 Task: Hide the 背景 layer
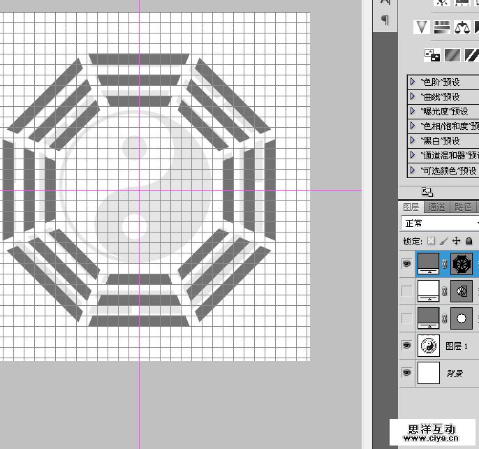[x=406, y=373]
